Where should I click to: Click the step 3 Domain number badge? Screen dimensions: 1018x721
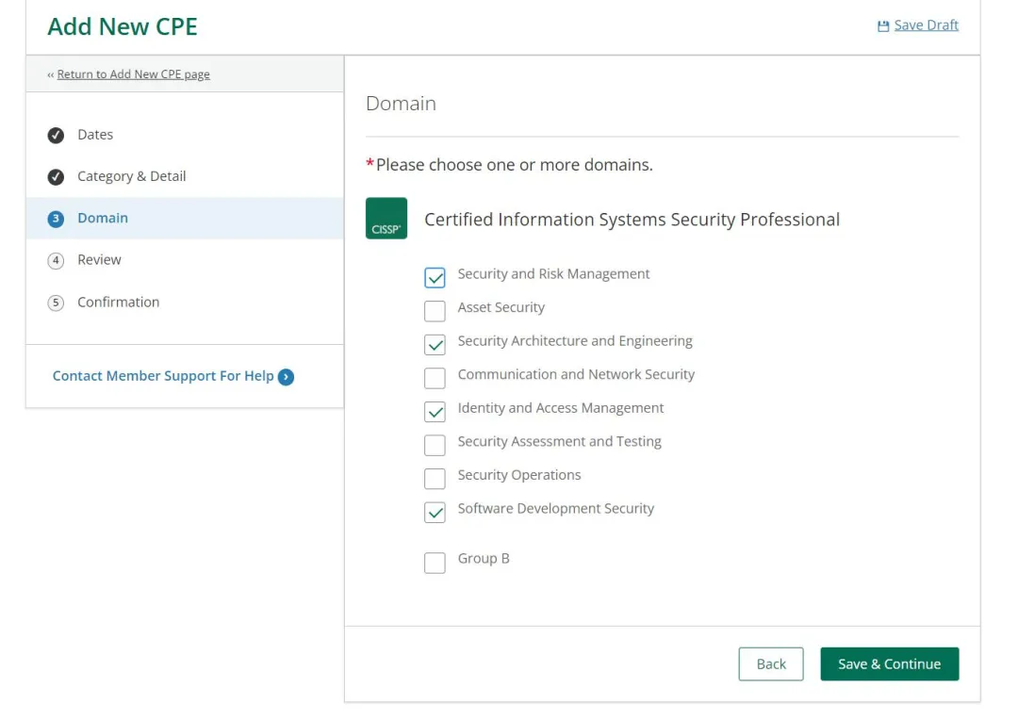coord(56,219)
